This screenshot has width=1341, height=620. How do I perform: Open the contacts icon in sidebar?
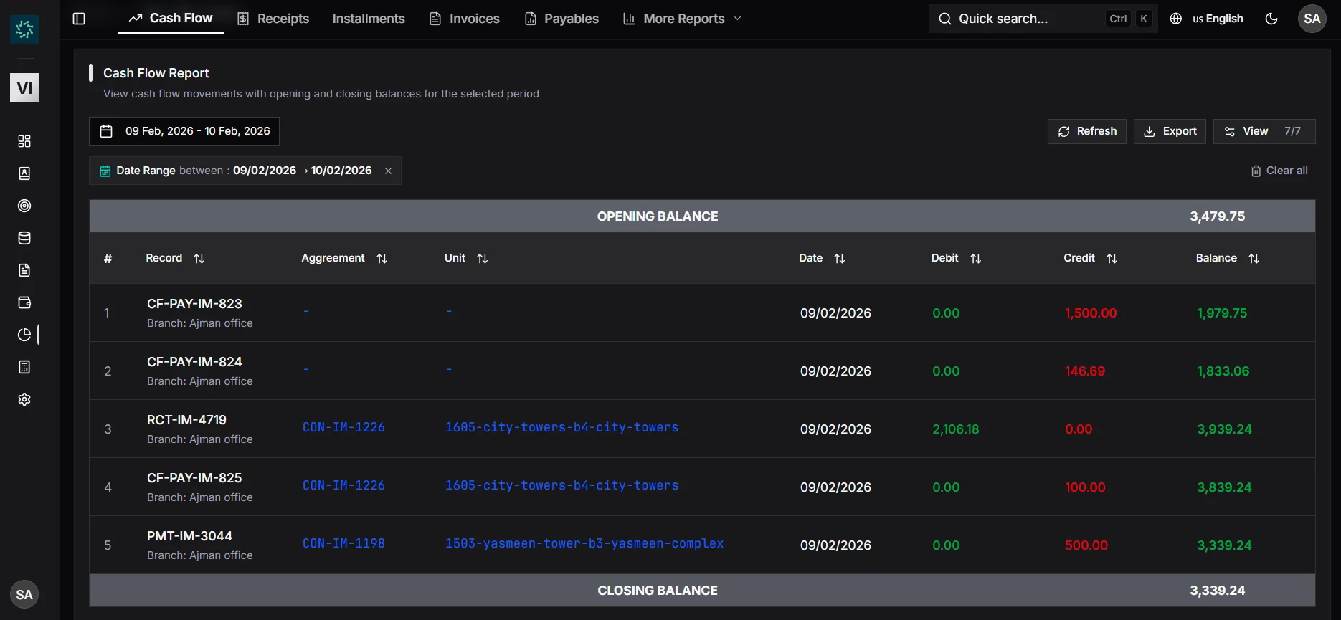pyautogui.click(x=24, y=173)
